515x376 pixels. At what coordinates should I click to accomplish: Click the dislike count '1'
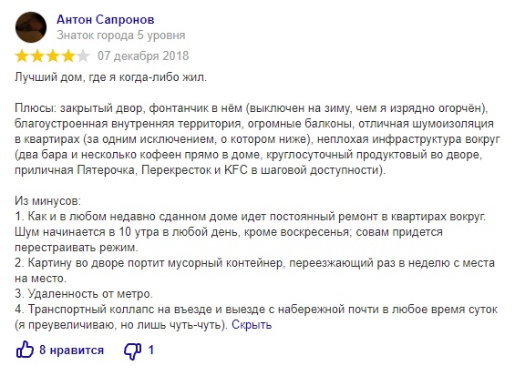(150, 351)
